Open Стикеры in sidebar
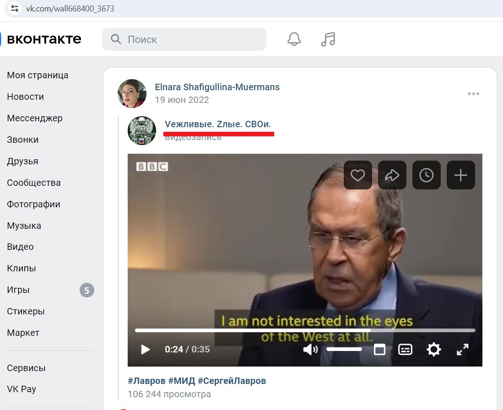This screenshot has width=503, height=410. (x=26, y=311)
